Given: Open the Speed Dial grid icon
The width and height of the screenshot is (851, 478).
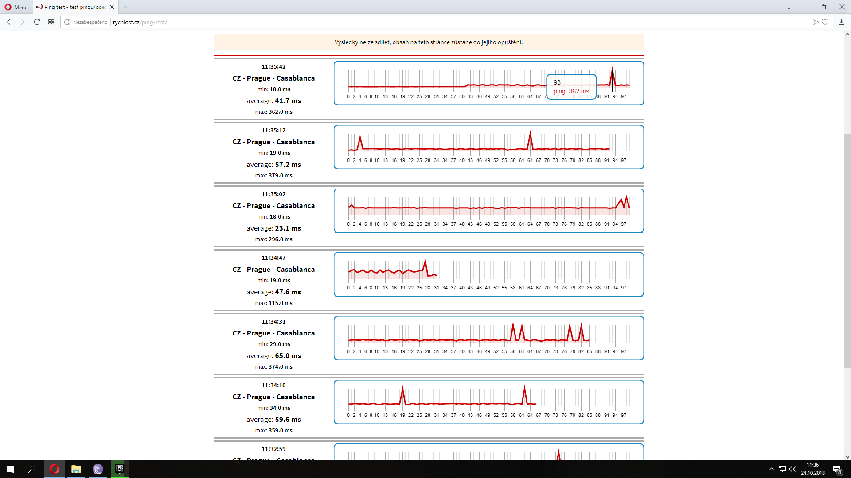Looking at the screenshot, I should (x=51, y=22).
